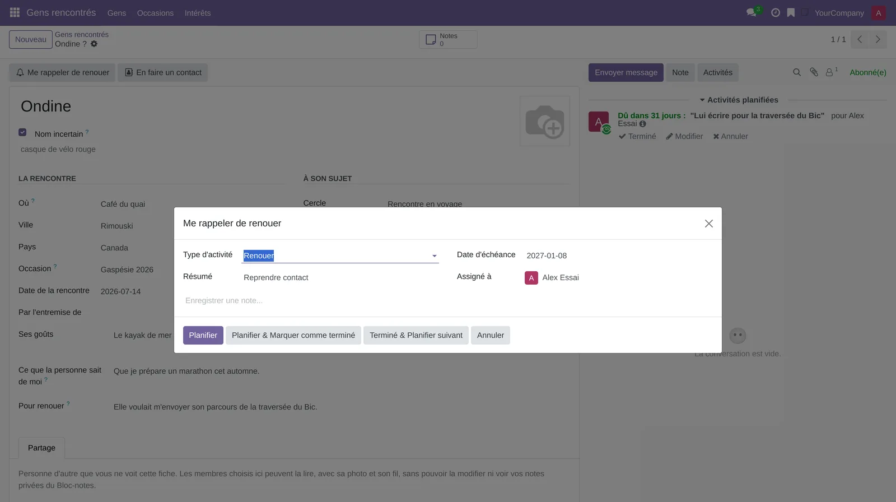Open the Type d'activité dropdown arrow
Viewport: 896px width, 502px height.
click(x=434, y=256)
